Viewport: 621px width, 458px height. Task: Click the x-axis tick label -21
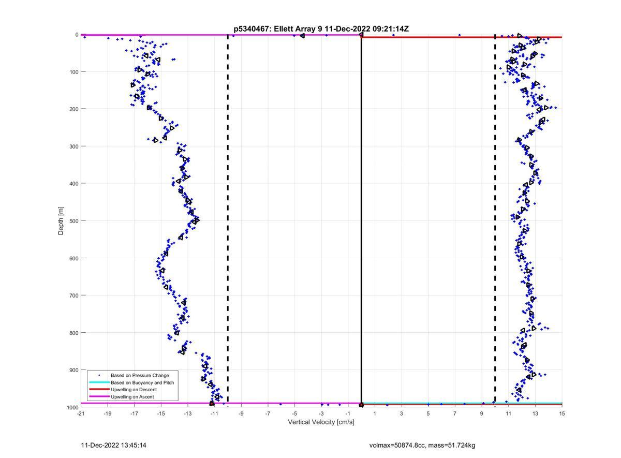81,413
